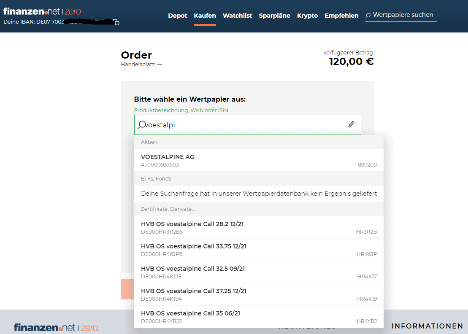Go to the Kaufen tab
Viewport: 468px width, 334px height.
(x=205, y=16)
